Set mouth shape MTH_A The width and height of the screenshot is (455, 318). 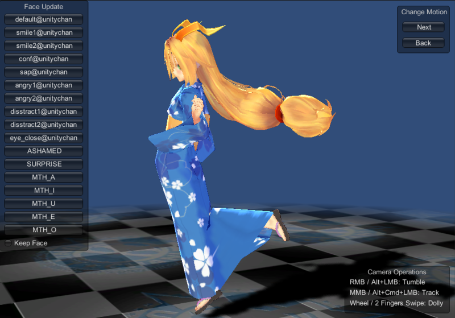[44, 177]
